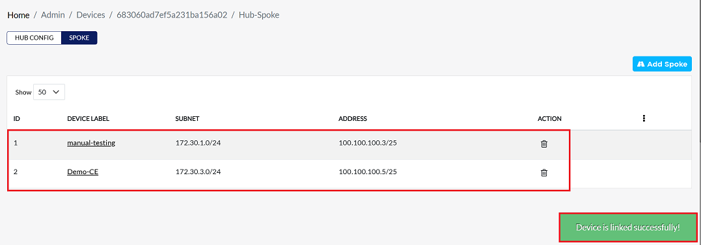Open the Show 50 rows dropdown

click(49, 92)
